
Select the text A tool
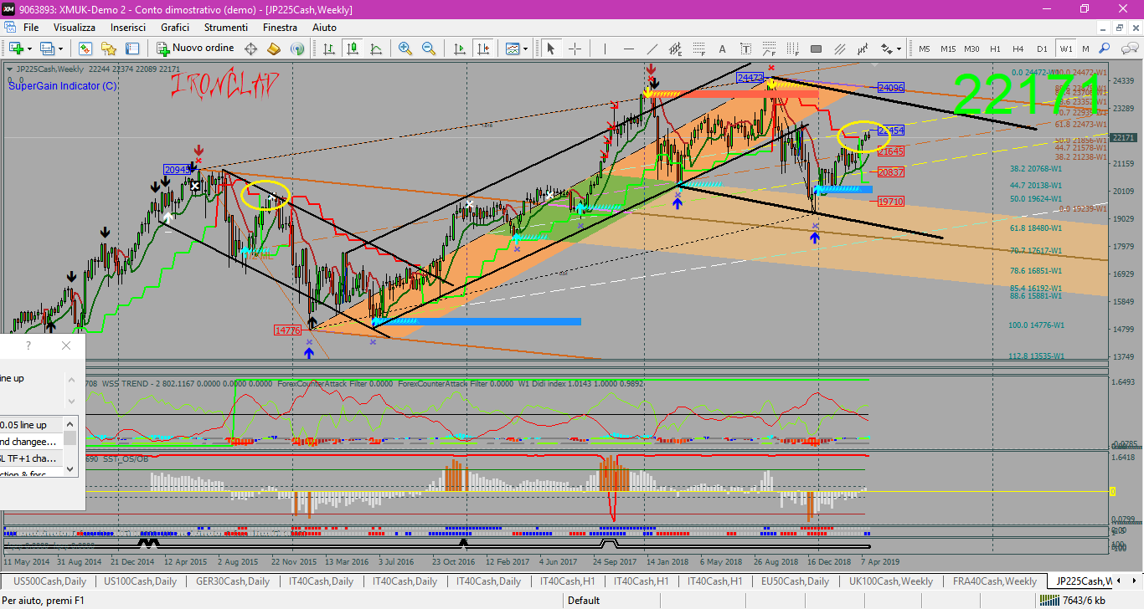722,49
